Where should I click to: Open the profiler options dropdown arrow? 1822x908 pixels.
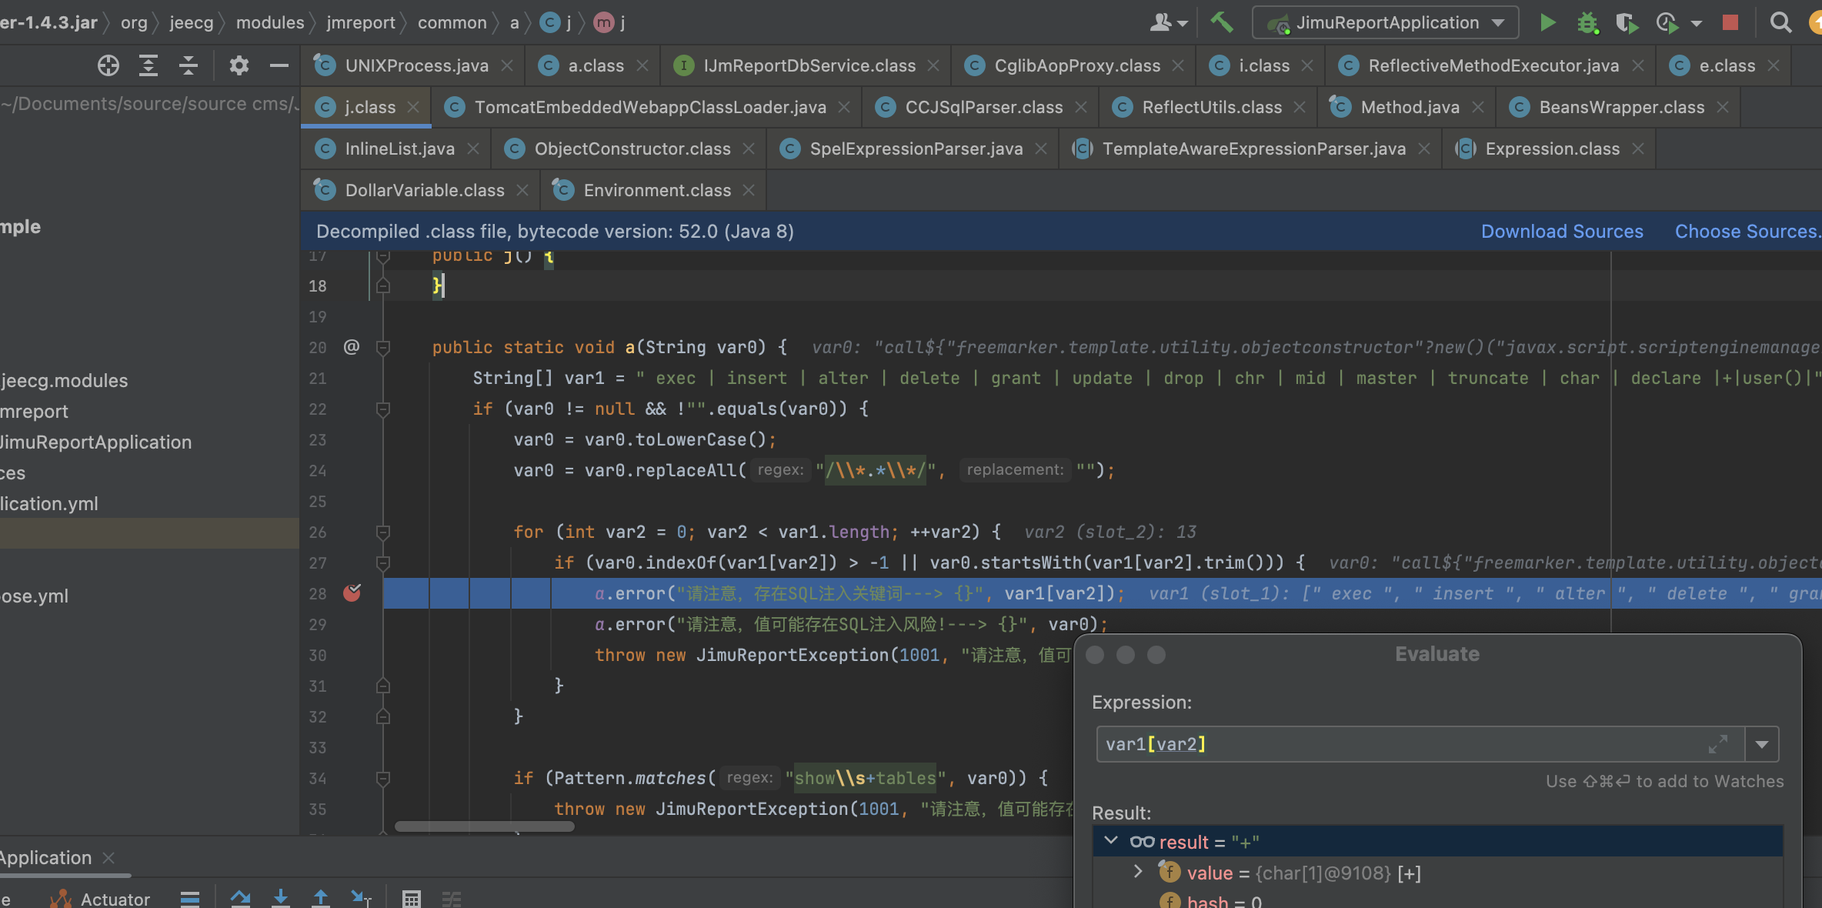1696,23
